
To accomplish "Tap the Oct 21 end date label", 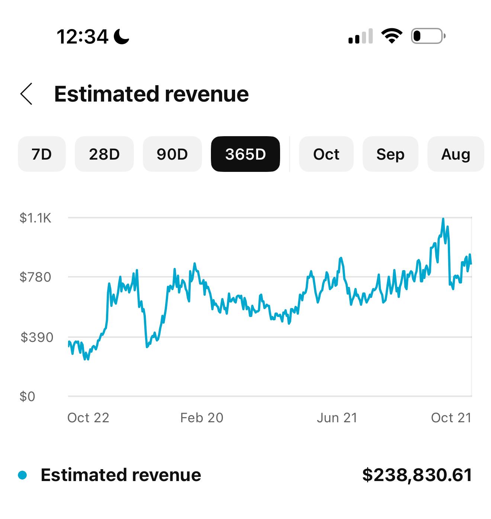I will (x=451, y=418).
